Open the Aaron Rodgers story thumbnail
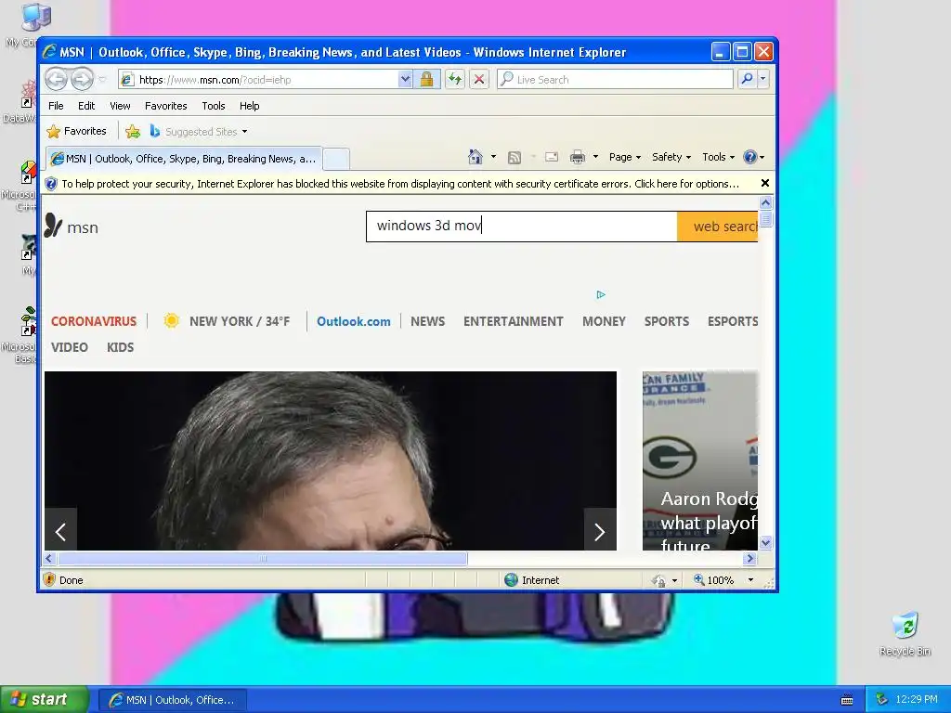Viewport: 951px width, 713px height. 700,460
